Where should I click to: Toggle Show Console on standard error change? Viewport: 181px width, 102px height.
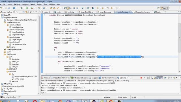(x=161, y=78)
